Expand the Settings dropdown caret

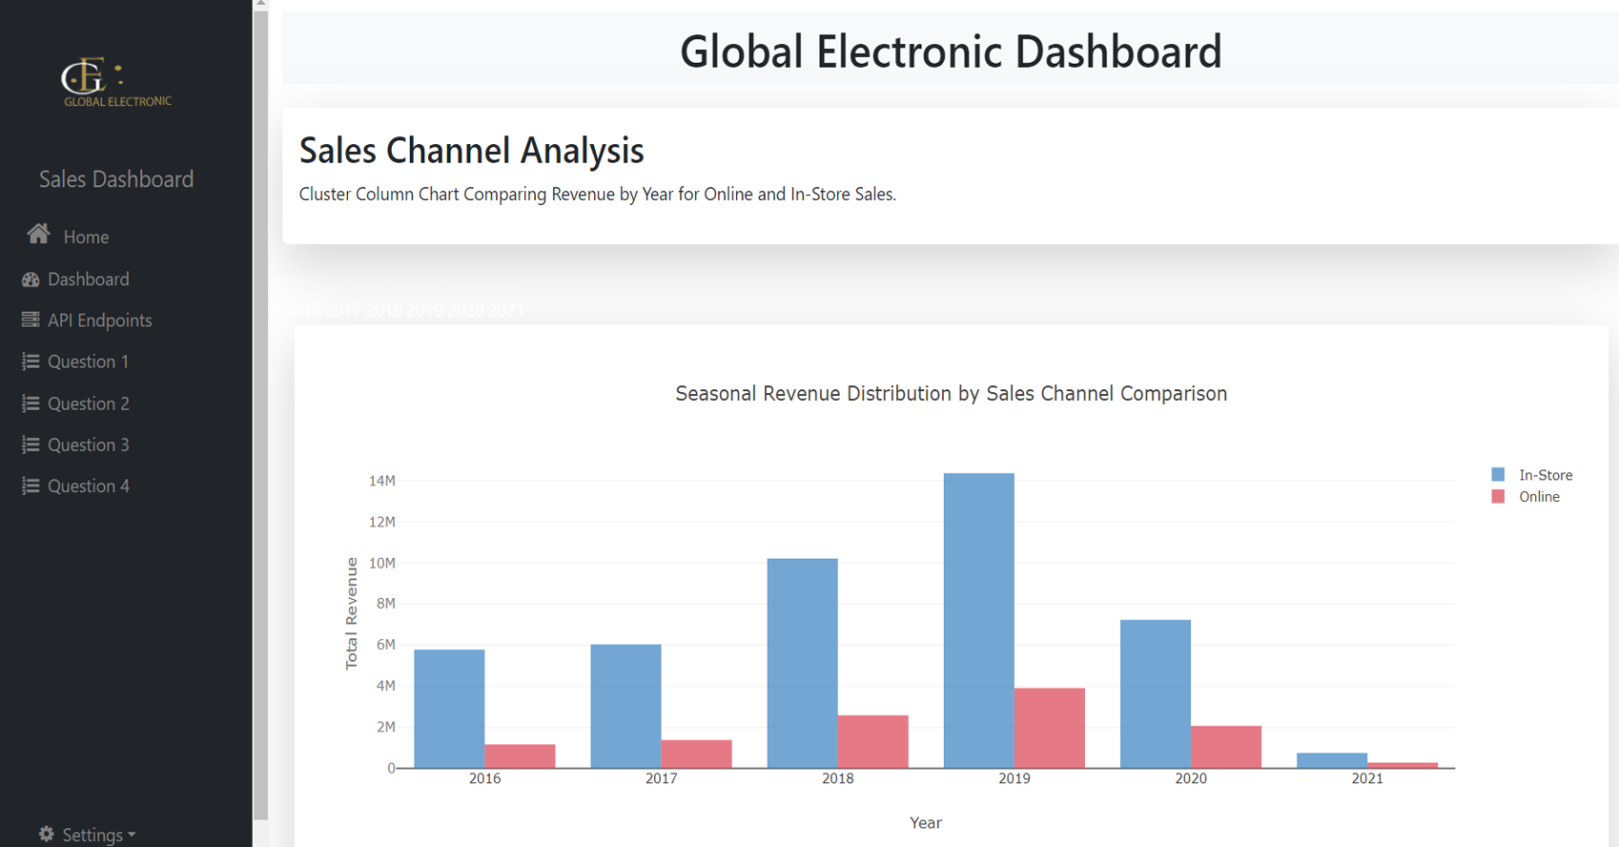click(132, 835)
